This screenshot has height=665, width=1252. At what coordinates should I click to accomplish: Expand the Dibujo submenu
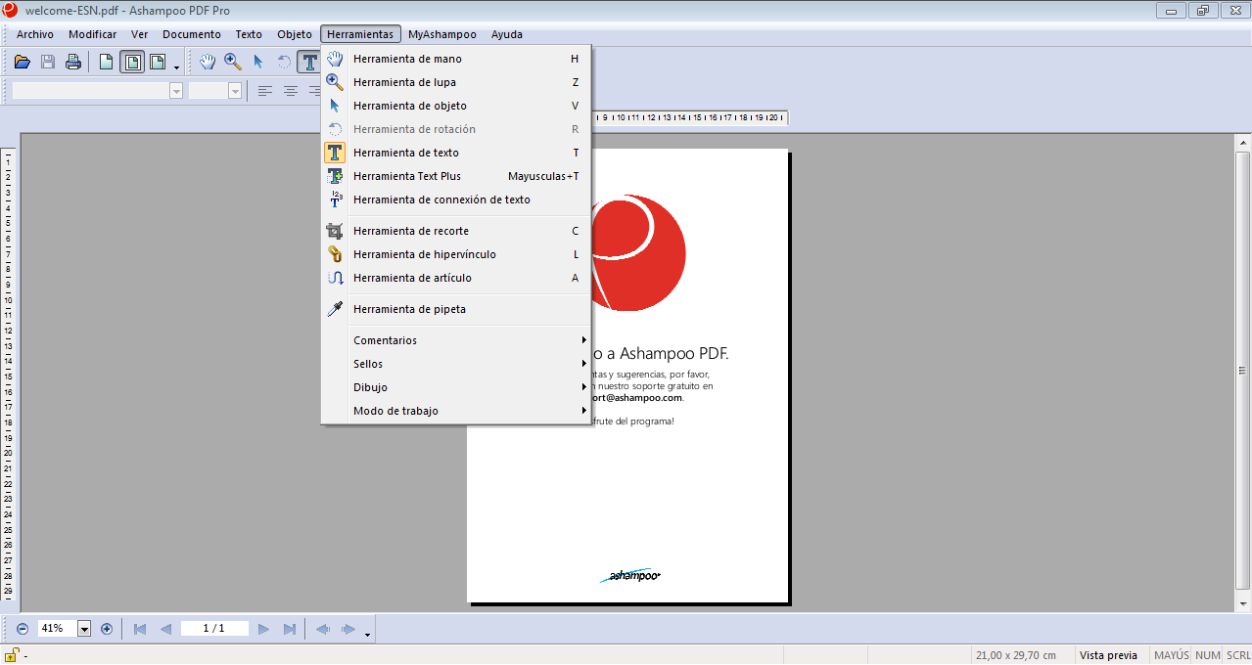(456, 387)
